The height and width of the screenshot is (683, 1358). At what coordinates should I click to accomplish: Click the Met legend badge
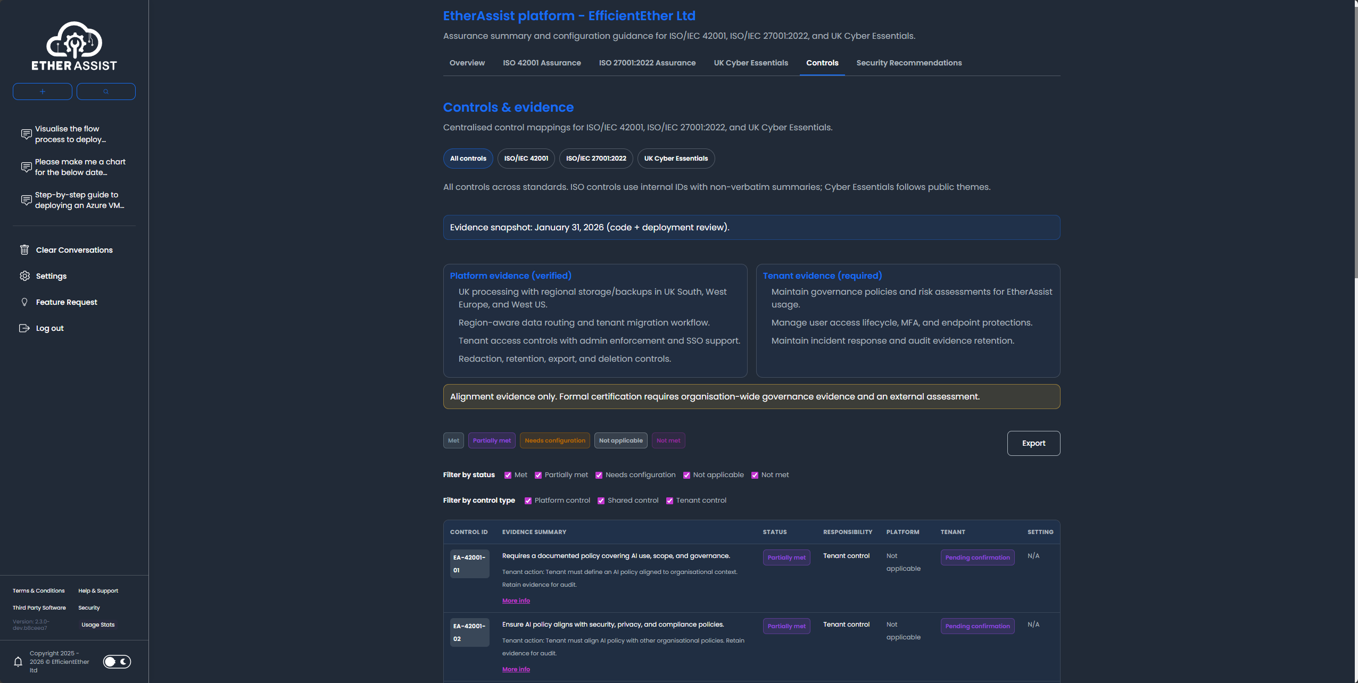click(x=453, y=440)
